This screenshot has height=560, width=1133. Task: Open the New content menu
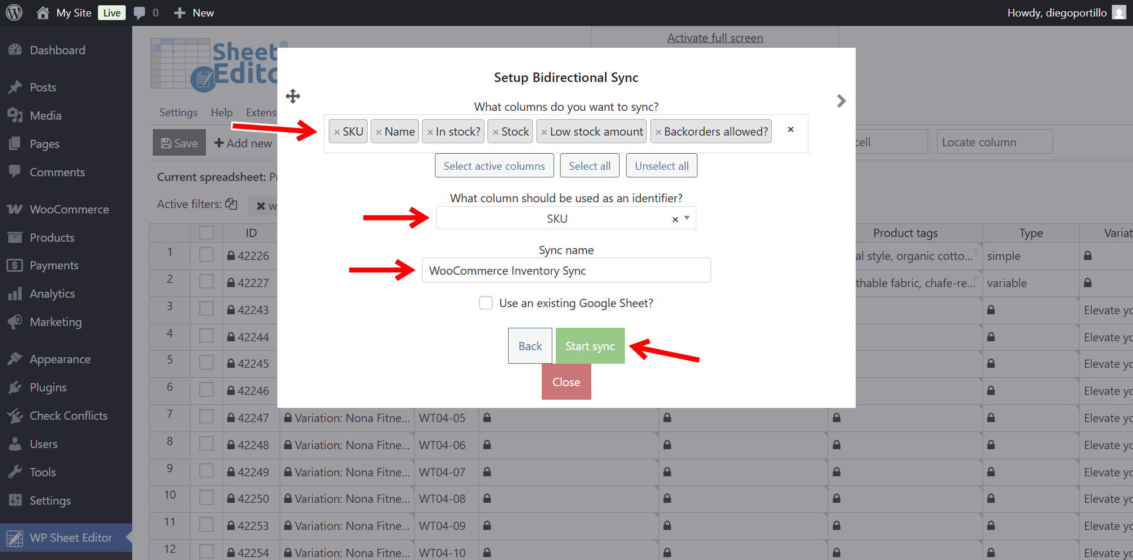coord(194,12)
